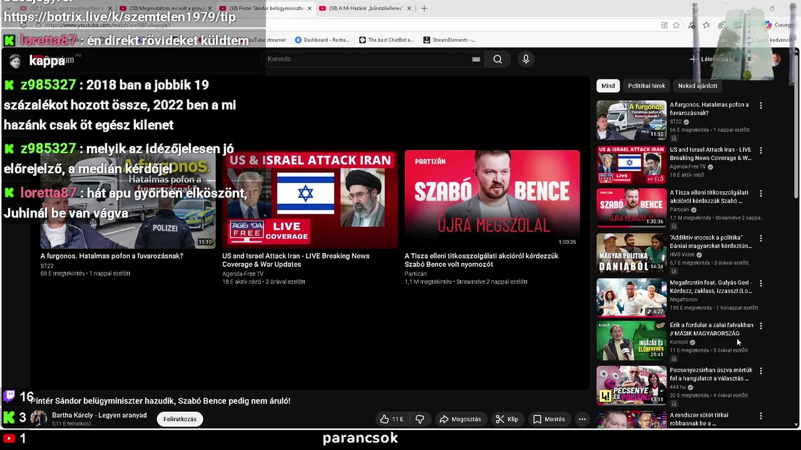Screen dimensions: 801x450
Task: Open Magyar Politika Dániából sidebar thumbnail
Action: click(x=631, y=253)
